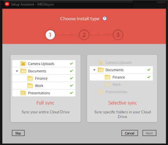
Task: Close the Setup Assistant window
Action: 161,4
